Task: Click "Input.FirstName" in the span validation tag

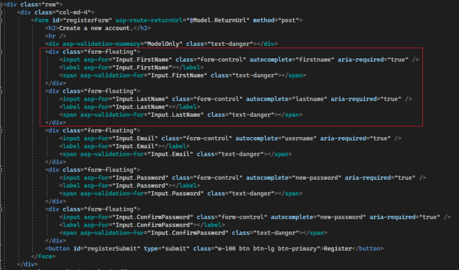Action: (x=177, y=76)
